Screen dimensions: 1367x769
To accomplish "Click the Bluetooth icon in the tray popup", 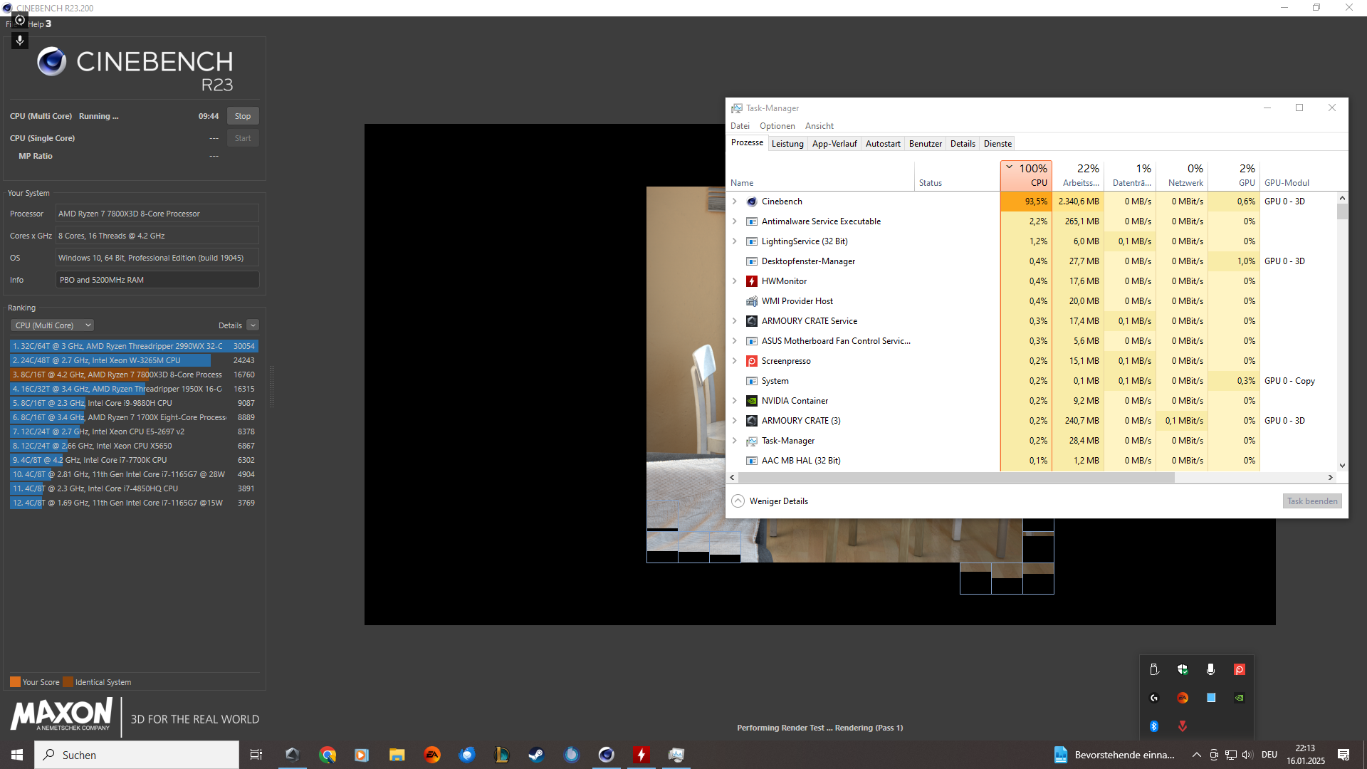I will click(x=1154, y=726).
